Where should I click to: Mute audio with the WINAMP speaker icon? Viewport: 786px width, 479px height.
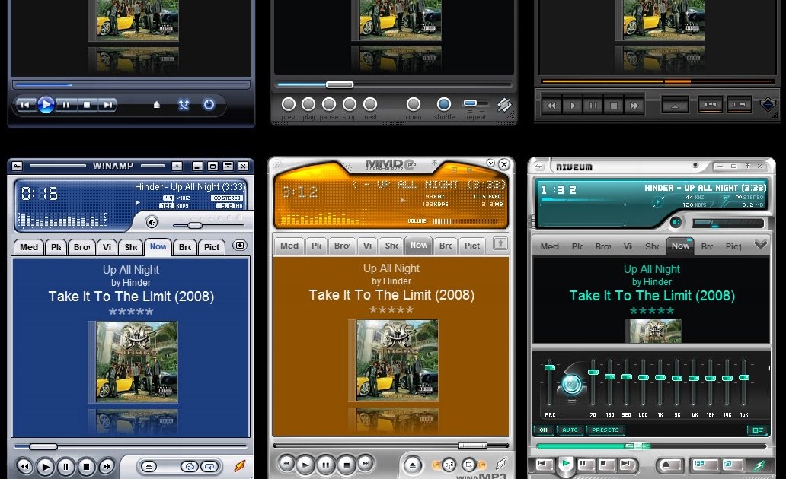click(152, 222)
